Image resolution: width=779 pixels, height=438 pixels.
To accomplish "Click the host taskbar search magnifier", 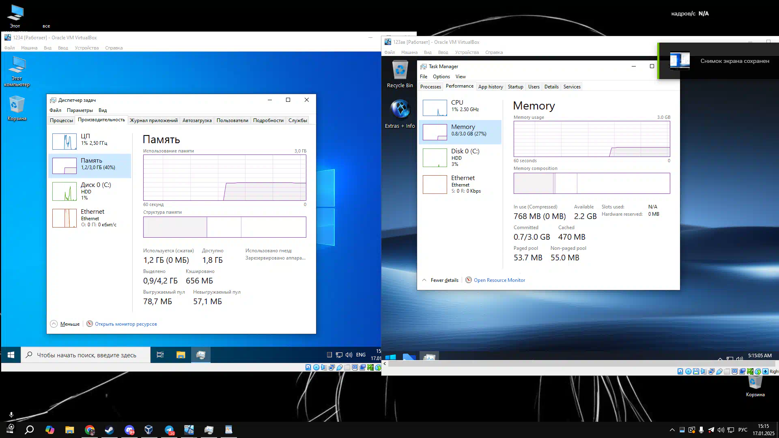I will pyautogui.click(x=29, y=430).
